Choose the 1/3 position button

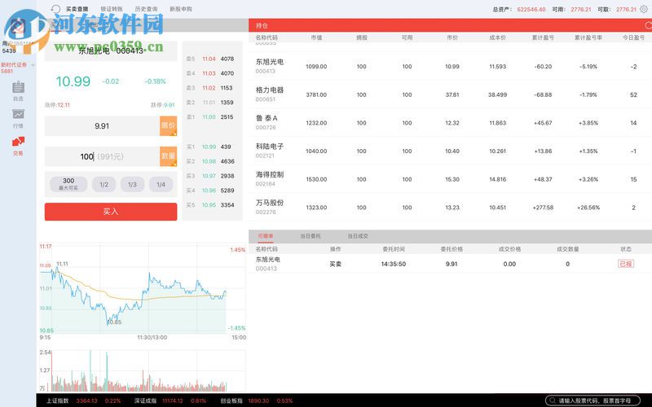pos(132,184)
